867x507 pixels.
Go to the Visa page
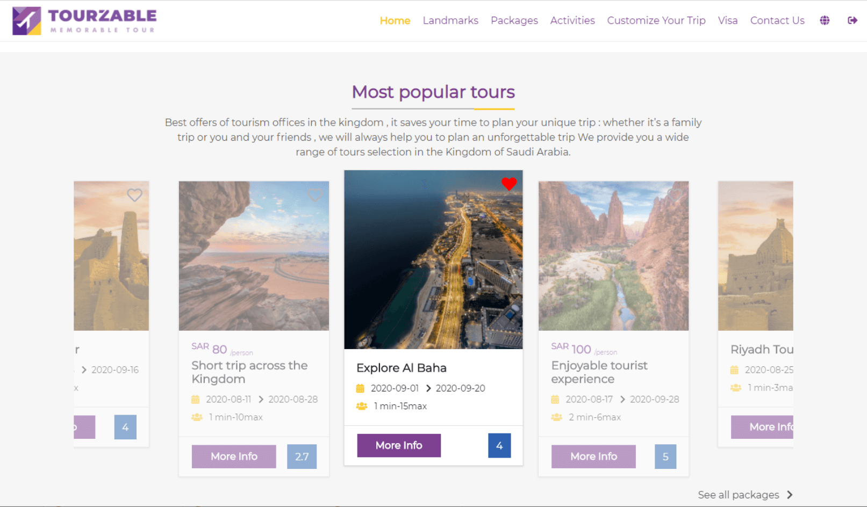coord(728,20)
